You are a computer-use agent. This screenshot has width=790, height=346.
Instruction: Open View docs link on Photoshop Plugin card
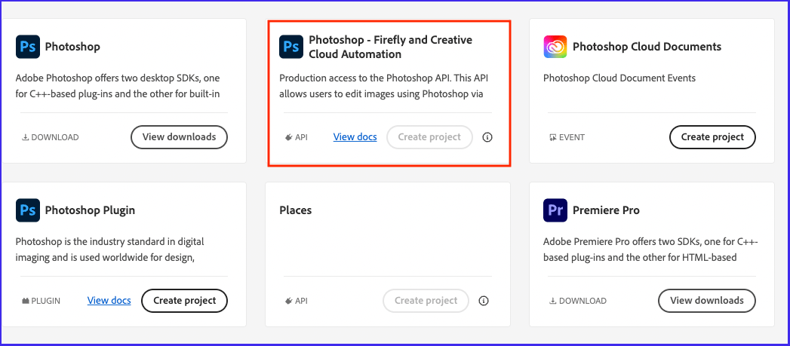109,301
